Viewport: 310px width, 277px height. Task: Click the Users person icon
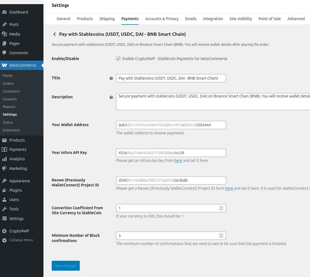pos(4,200)
